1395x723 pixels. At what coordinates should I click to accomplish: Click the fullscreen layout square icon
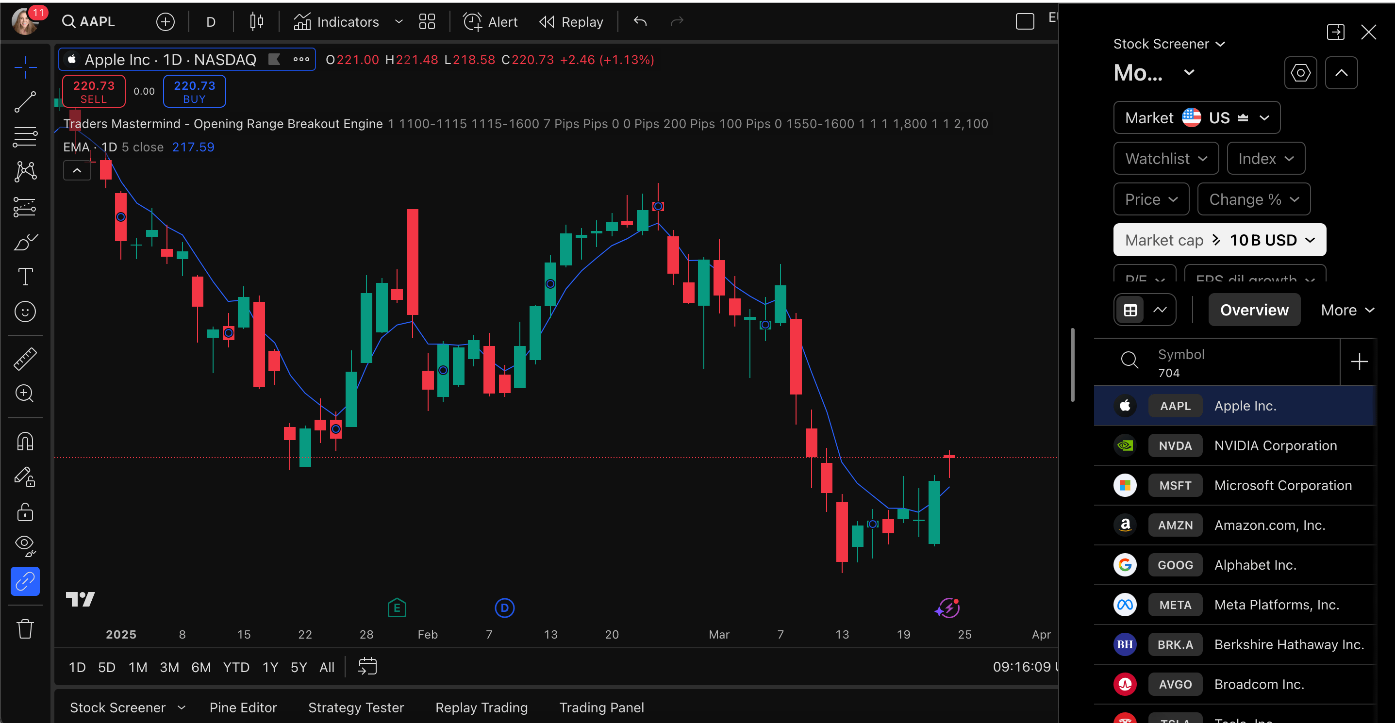coord(1025,22)
